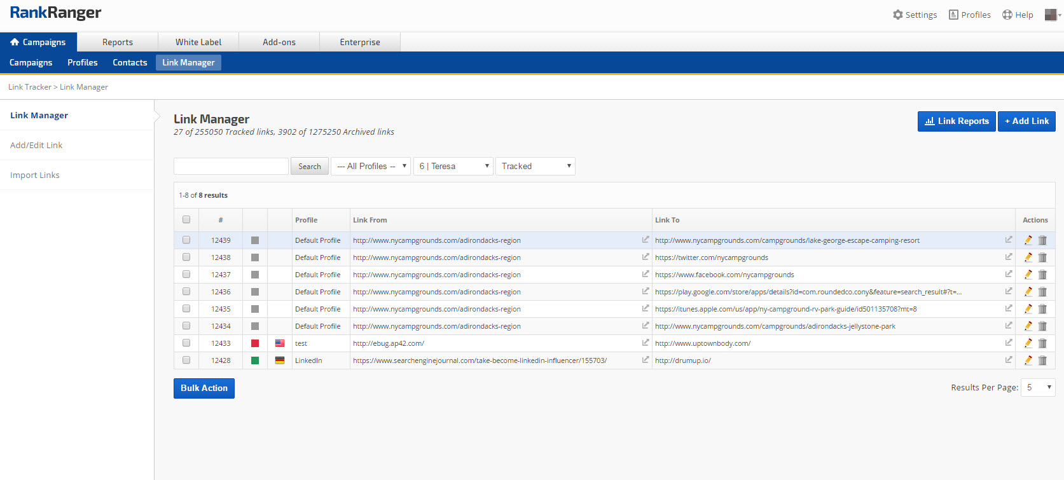This screenshot has height=480, width=1064.
Task: Click the Add Link button
Action: (x=1026, y=121)
